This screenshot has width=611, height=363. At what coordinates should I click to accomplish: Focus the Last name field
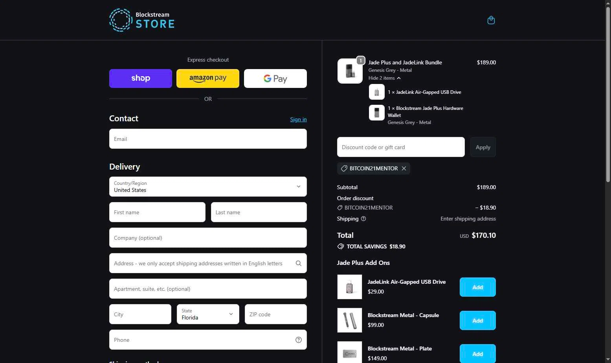pos(259,212)
